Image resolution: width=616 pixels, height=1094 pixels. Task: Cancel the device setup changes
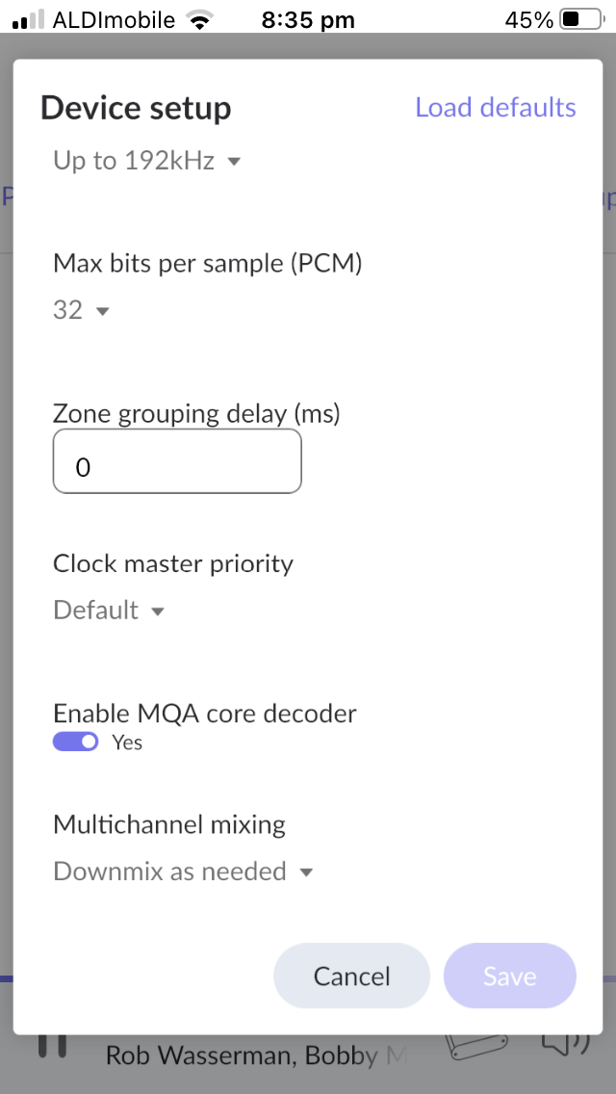[x=351, y=976]
